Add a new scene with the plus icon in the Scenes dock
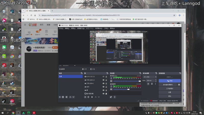204x115 pixels. [60, 97]
